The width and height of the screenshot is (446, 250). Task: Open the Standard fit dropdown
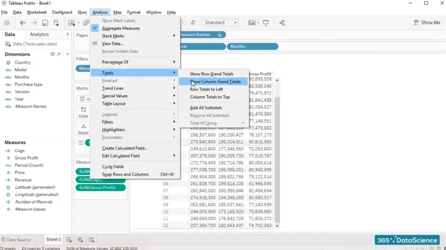click(221, 23)
